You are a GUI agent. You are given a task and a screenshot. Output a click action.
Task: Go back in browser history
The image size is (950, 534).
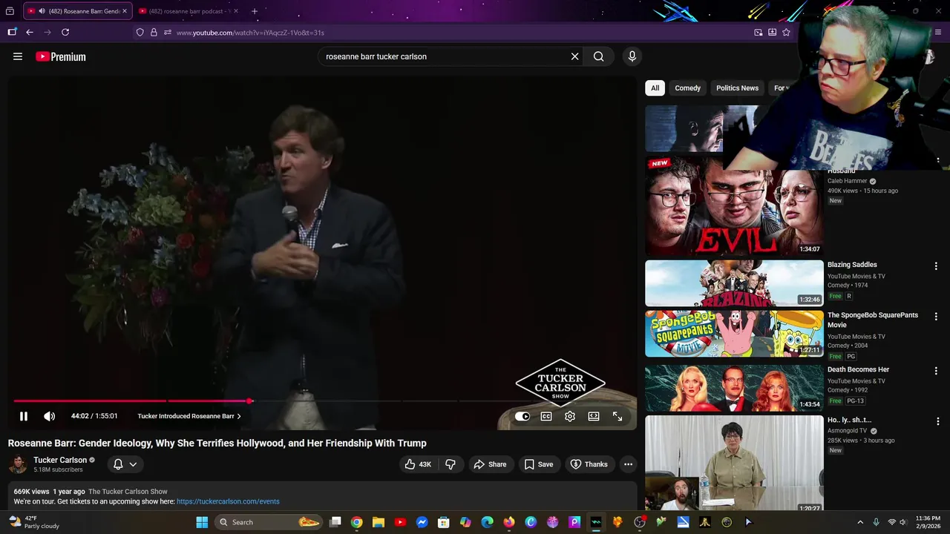click(30, 33)
